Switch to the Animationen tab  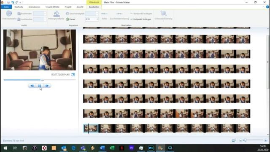[x=34, y=7]
